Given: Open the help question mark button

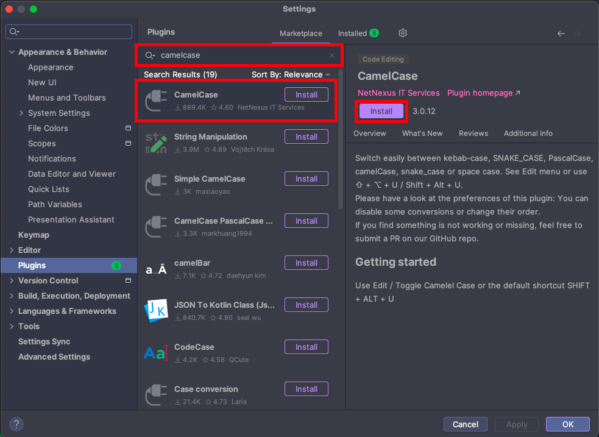Looking at the screenshot, I should (16, 424).
